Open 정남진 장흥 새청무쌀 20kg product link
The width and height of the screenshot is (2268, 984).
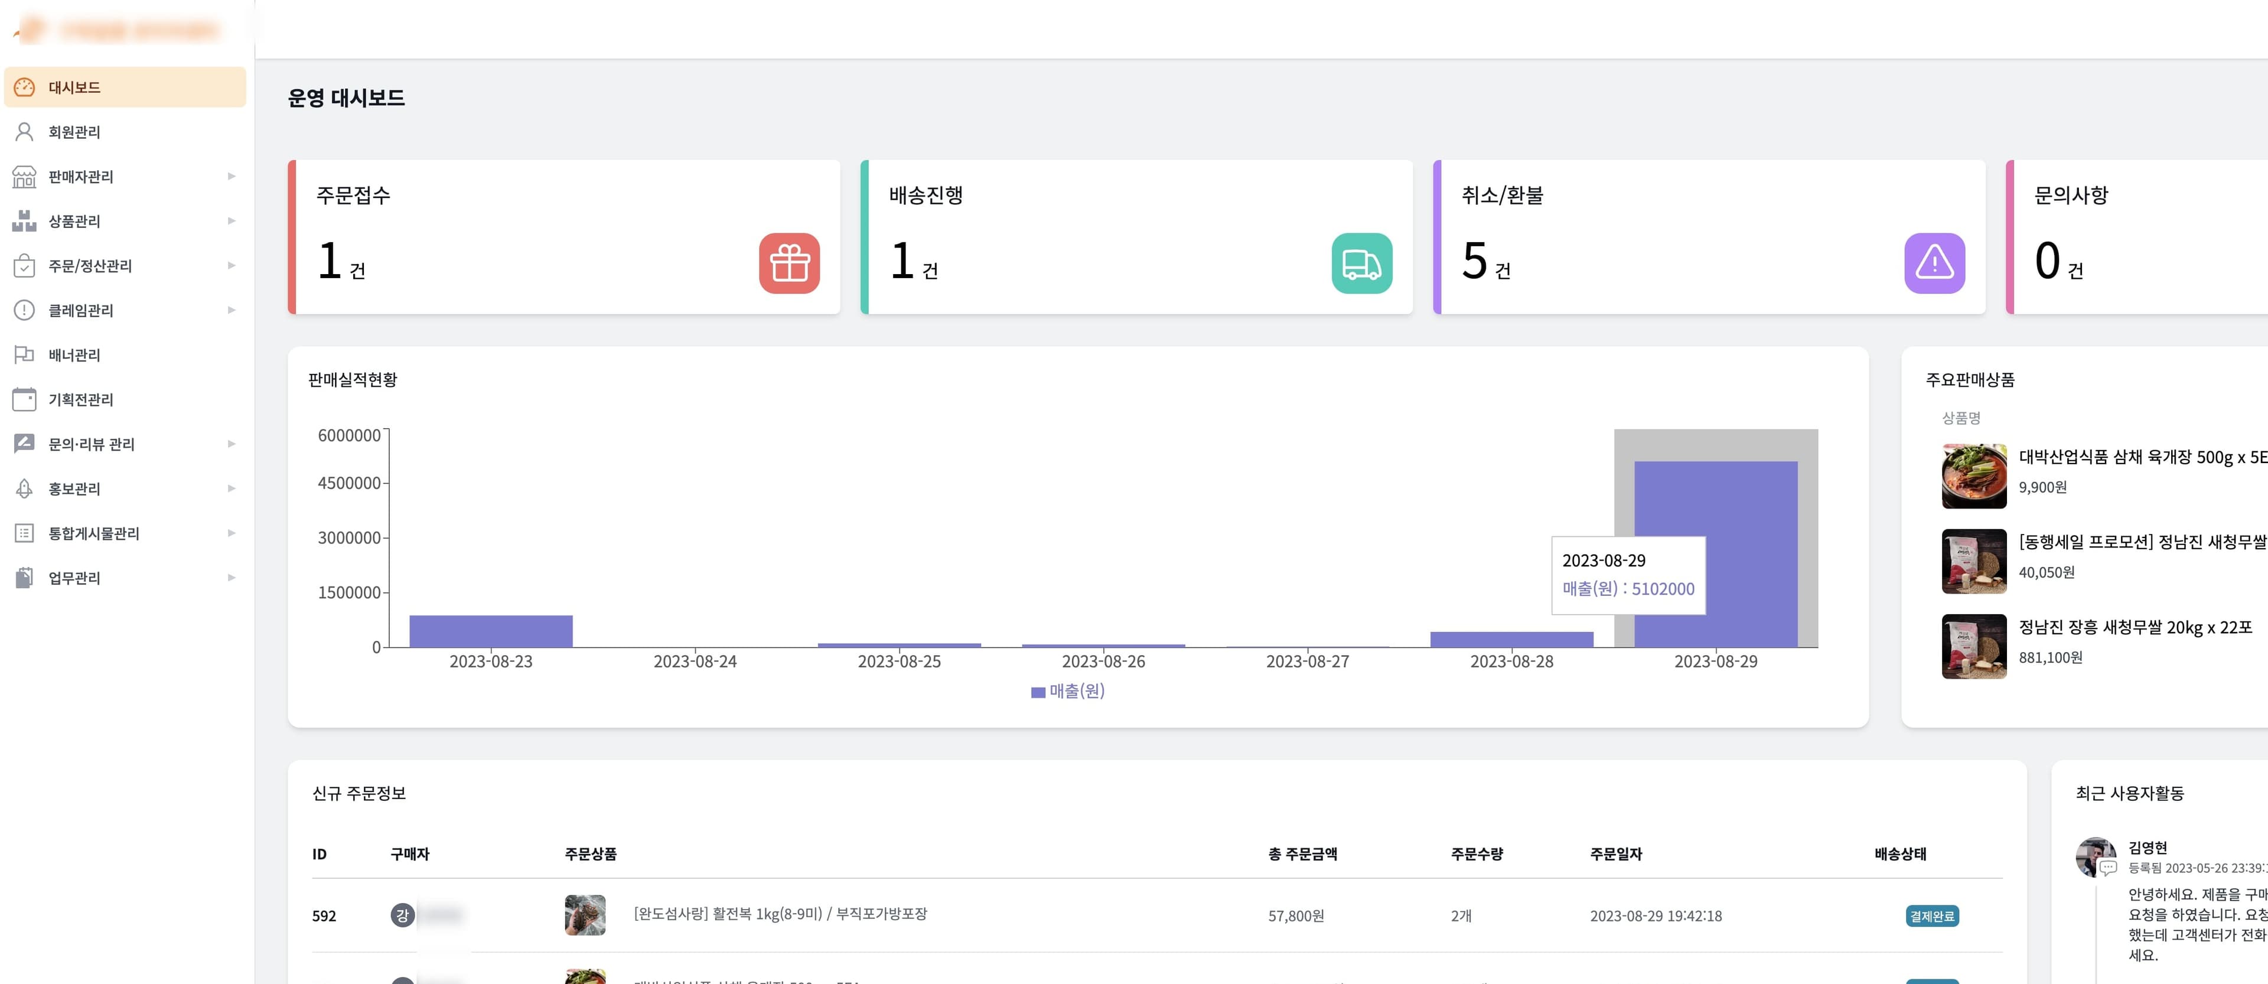tap(2135, 627)
